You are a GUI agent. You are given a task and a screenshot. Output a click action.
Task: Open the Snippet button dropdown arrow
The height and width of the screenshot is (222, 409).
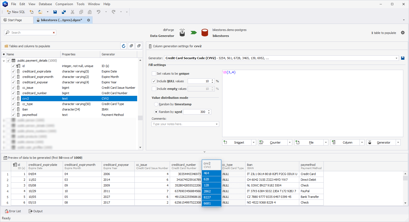[x=254, y=142]
